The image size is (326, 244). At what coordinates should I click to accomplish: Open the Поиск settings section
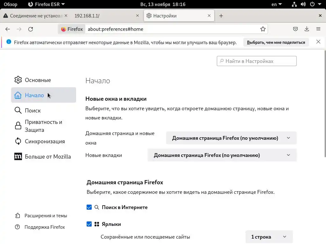point(32,111)
